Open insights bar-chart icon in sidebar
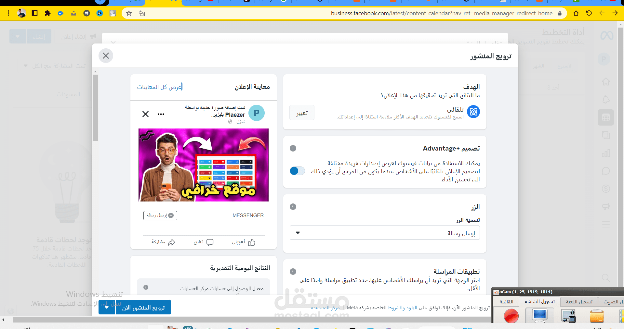This screenshot has height=329, width=624. coord(606,153)
